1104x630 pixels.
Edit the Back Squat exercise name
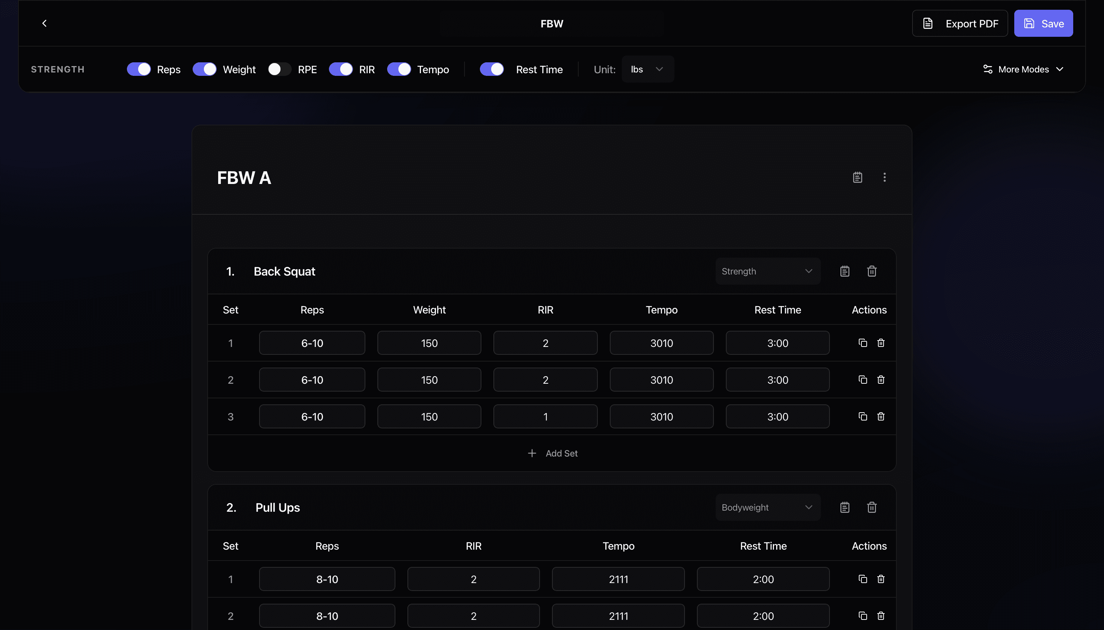284,271
